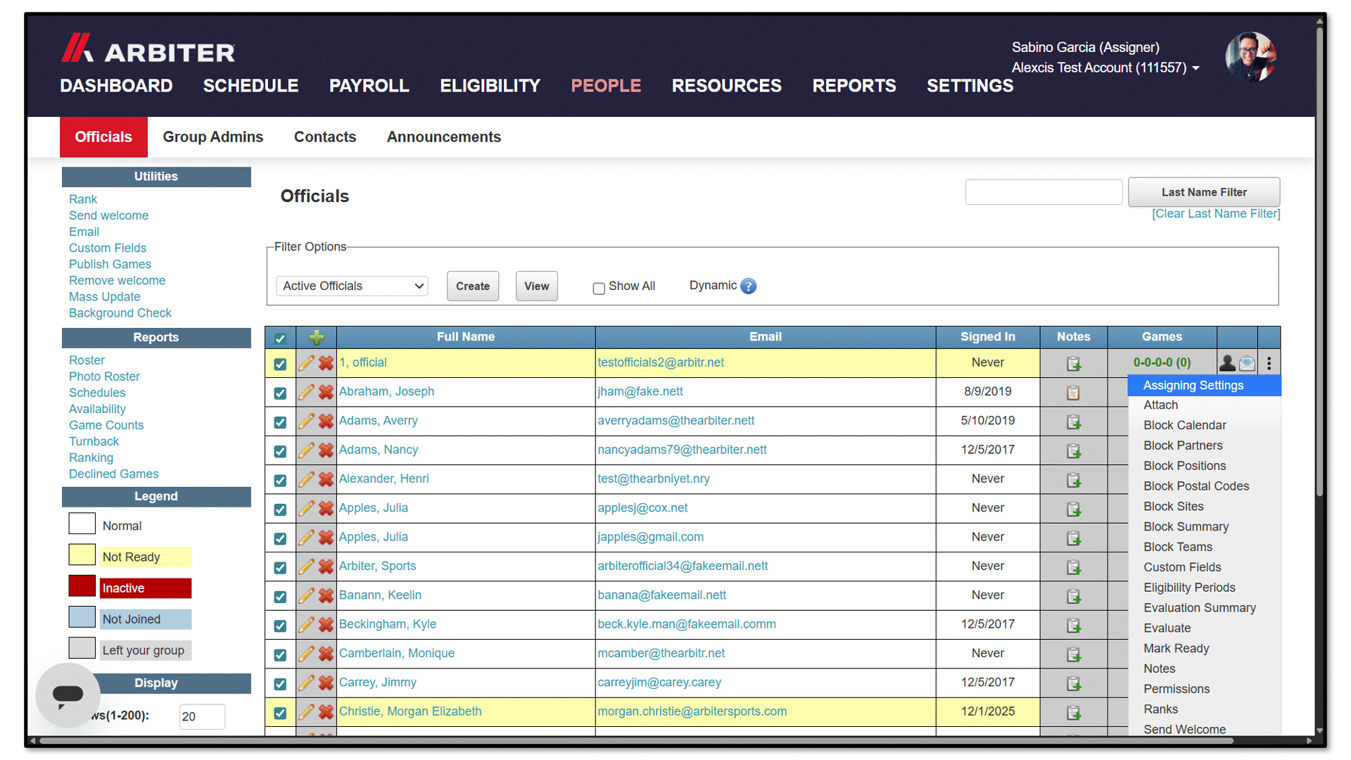
Task: Click the envelope card icon for 1, official
Action: coord(1247,363)
